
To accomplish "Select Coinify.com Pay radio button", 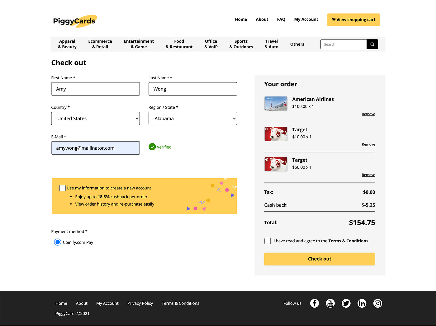I will [58, 242].
